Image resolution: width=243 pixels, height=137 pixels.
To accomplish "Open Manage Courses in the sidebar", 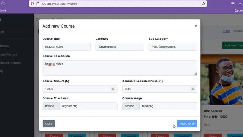I will pyautogui.click(x=8, y=54).
